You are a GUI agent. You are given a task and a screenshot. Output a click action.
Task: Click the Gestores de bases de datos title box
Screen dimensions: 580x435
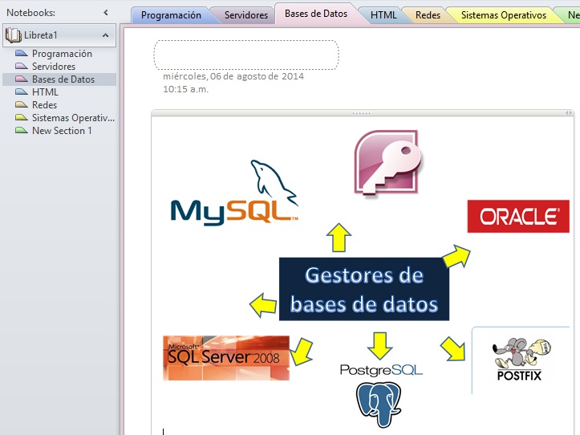tap(364, 289)
